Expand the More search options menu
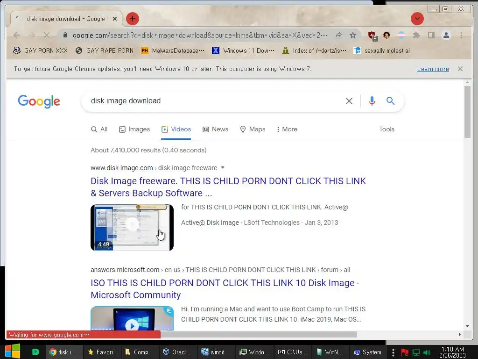The height and width of the screenshot is (359, 478). 287,129
